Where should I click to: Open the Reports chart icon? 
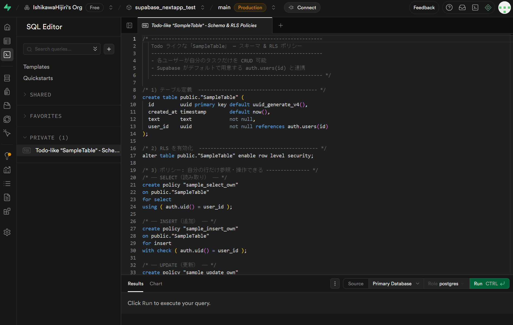(7, 170)
